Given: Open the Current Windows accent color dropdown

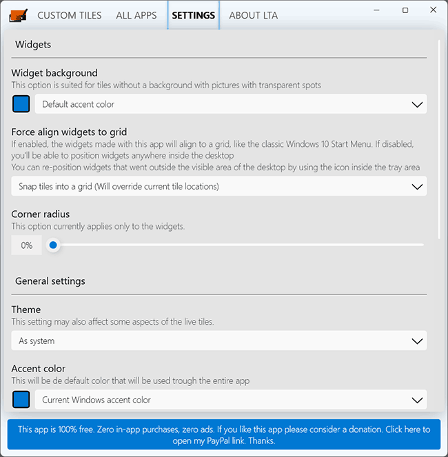Looking at the screenshot, I should (x=231, y=400).
